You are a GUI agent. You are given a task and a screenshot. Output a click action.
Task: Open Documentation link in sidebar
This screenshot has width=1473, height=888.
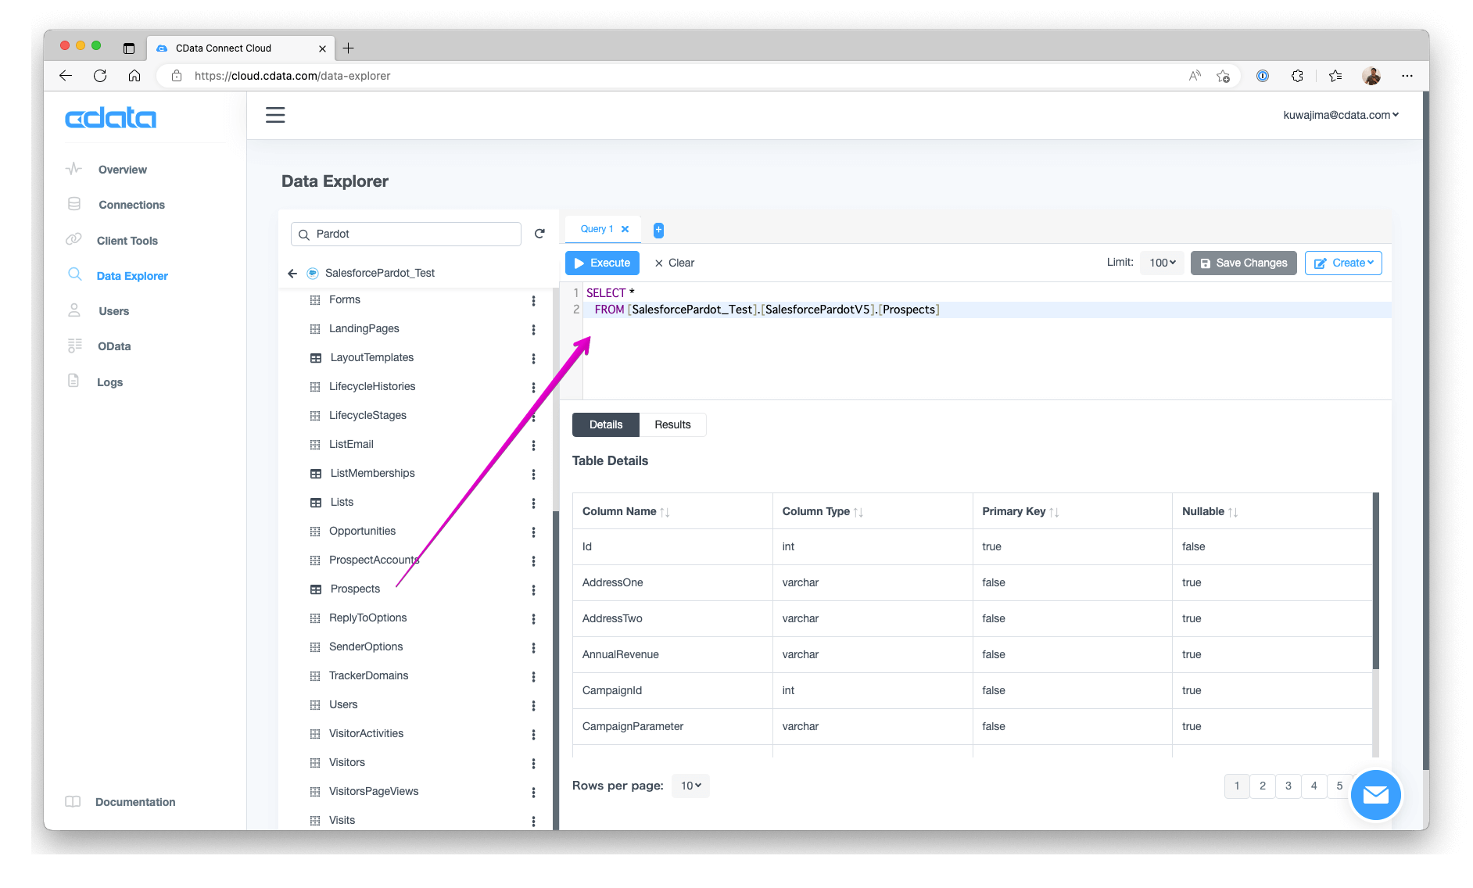point(135,803)
